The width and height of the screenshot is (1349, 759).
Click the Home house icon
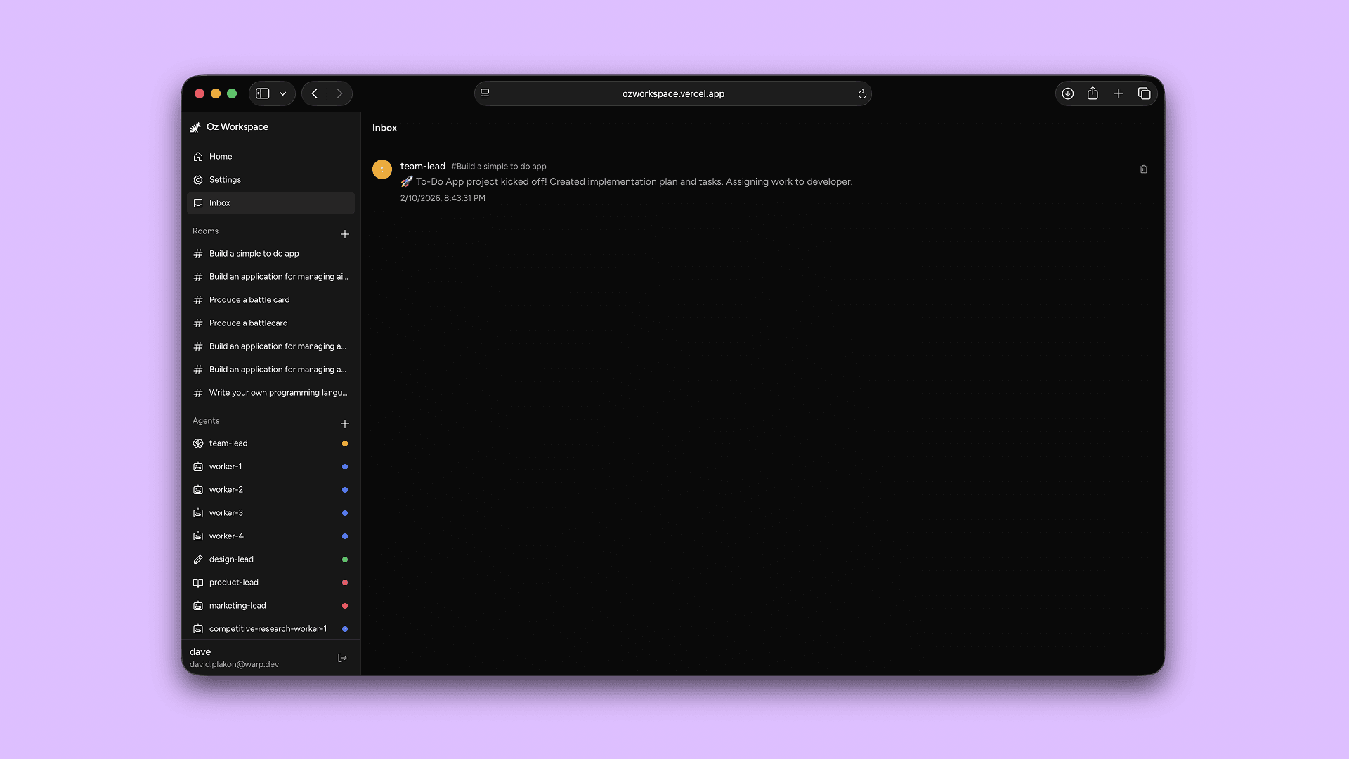198,157
